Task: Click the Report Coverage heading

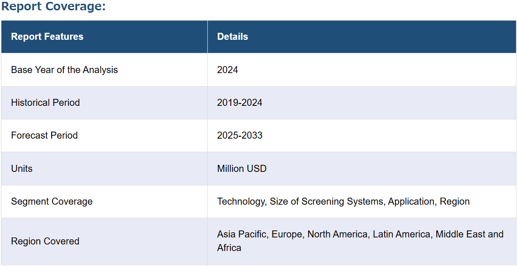Action: point(53,6)
